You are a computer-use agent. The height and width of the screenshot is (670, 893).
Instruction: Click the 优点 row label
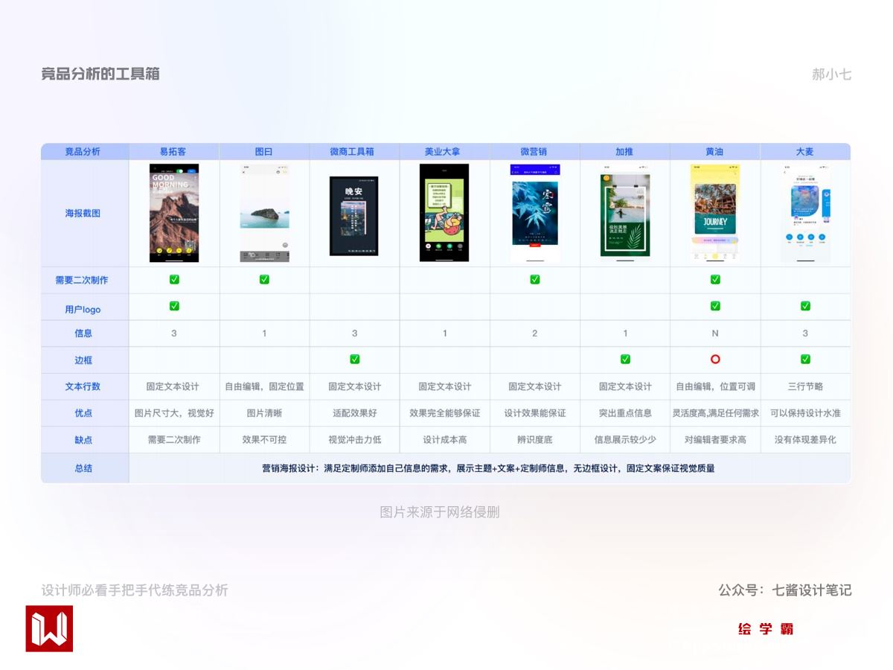click(83, 413)
